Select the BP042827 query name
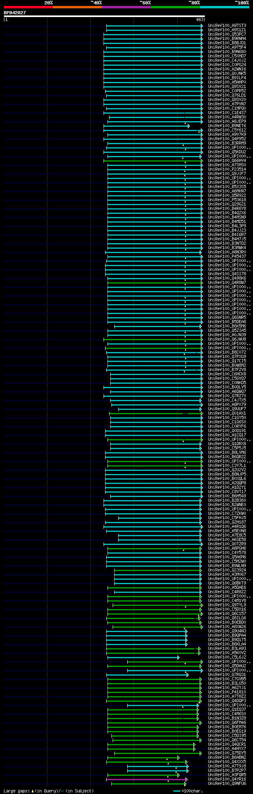 (15, 13)
